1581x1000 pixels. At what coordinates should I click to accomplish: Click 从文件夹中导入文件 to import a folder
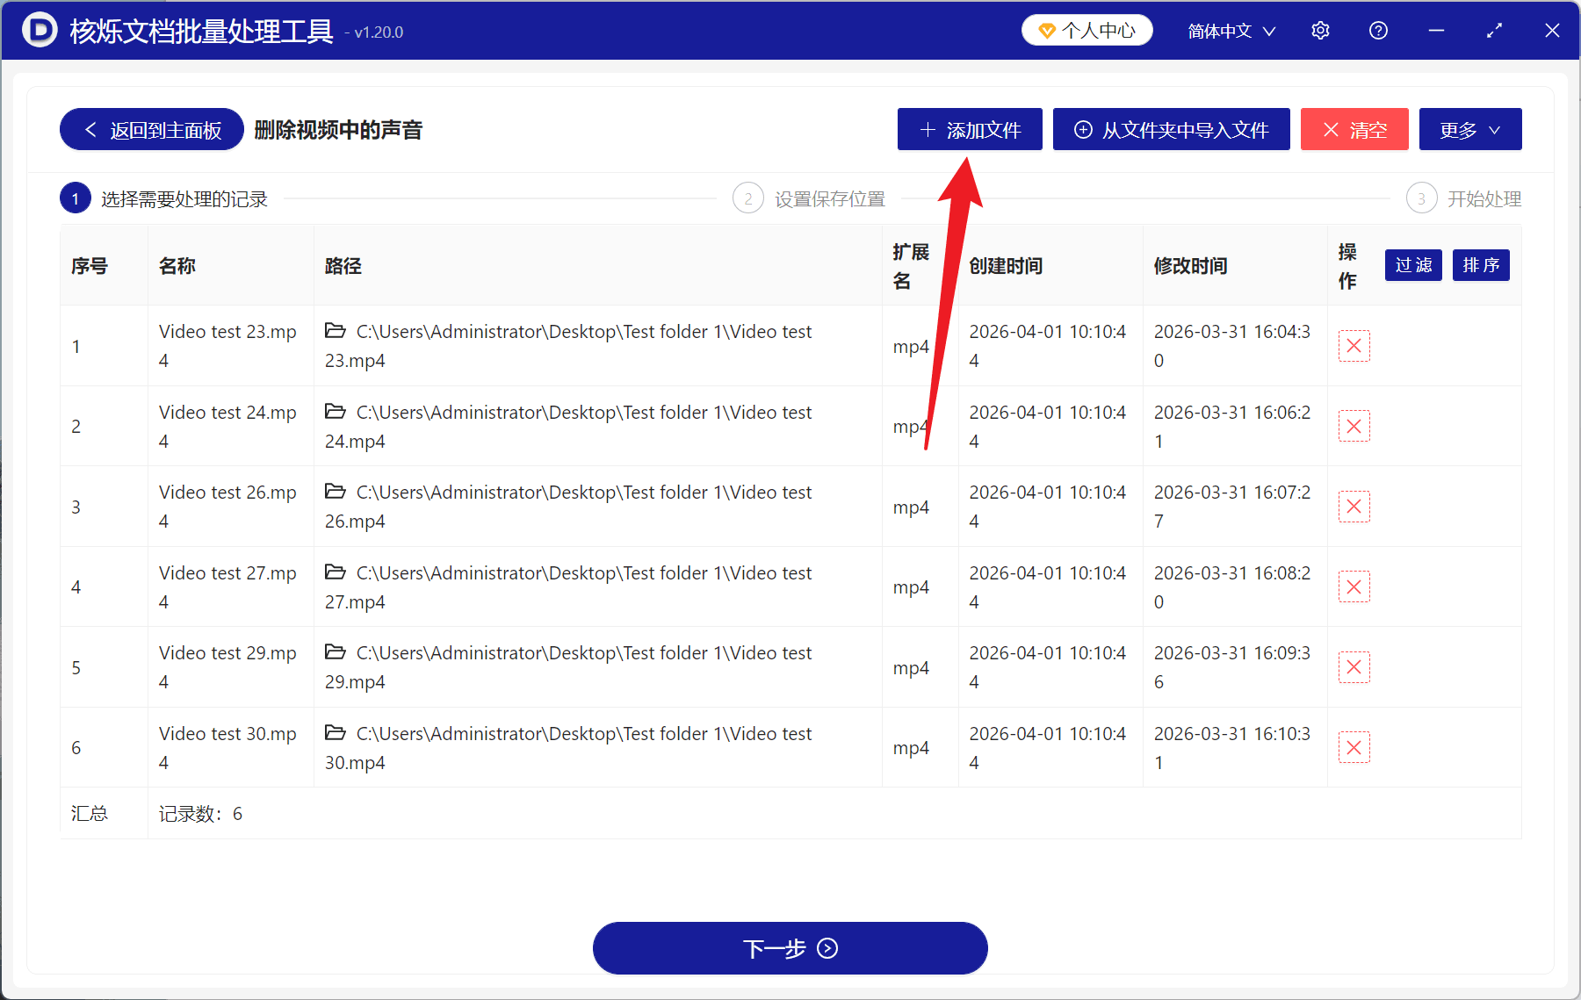tap(1171, 129)
